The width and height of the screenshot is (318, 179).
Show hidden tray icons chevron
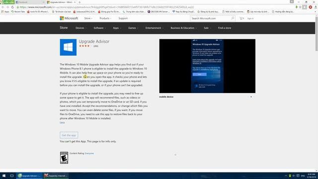pos(286,176)
